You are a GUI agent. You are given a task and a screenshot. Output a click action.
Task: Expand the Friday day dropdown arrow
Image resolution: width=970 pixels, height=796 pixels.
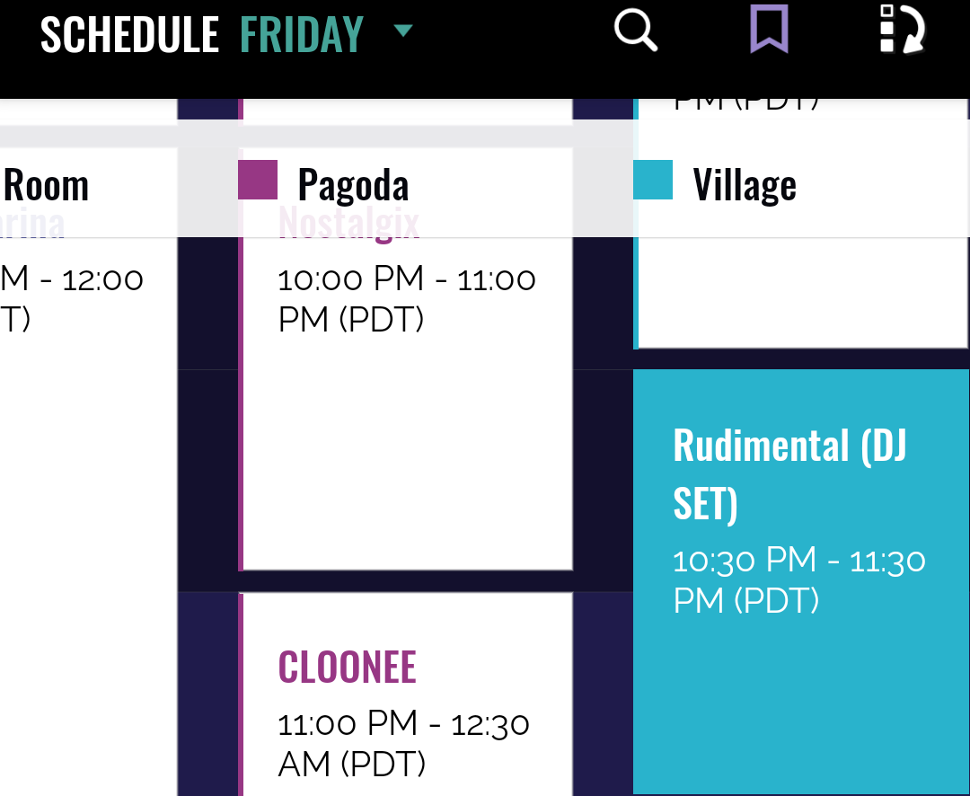point(403,31)
